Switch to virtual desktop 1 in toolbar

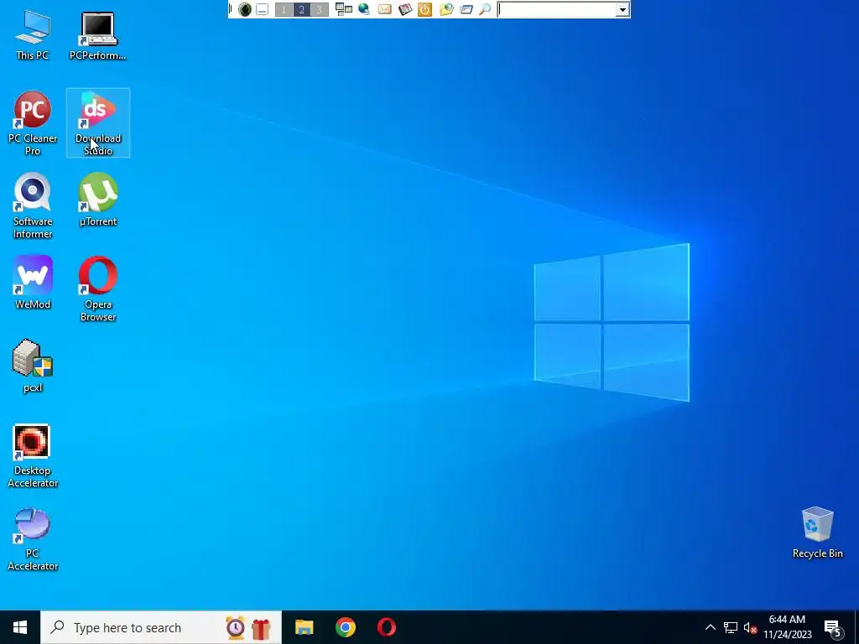(x=284, y=9)
